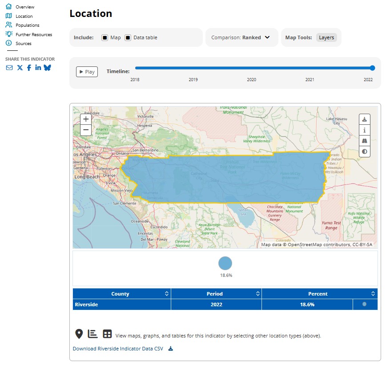The image size is (390, 366).
Task: Share indicator on LinkedIn
Action: pos(38,68)
